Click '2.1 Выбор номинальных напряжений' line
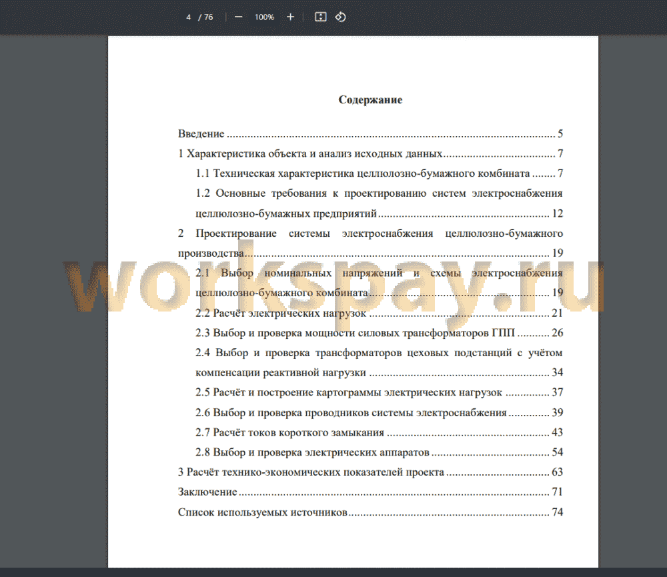The height and width of the screenshot is (577, 667). click(379, 273)
